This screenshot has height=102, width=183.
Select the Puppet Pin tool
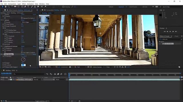pos(45,7)
